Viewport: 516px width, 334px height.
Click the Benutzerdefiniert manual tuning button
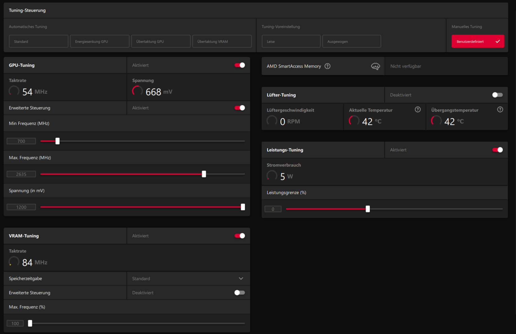(478, 41)
